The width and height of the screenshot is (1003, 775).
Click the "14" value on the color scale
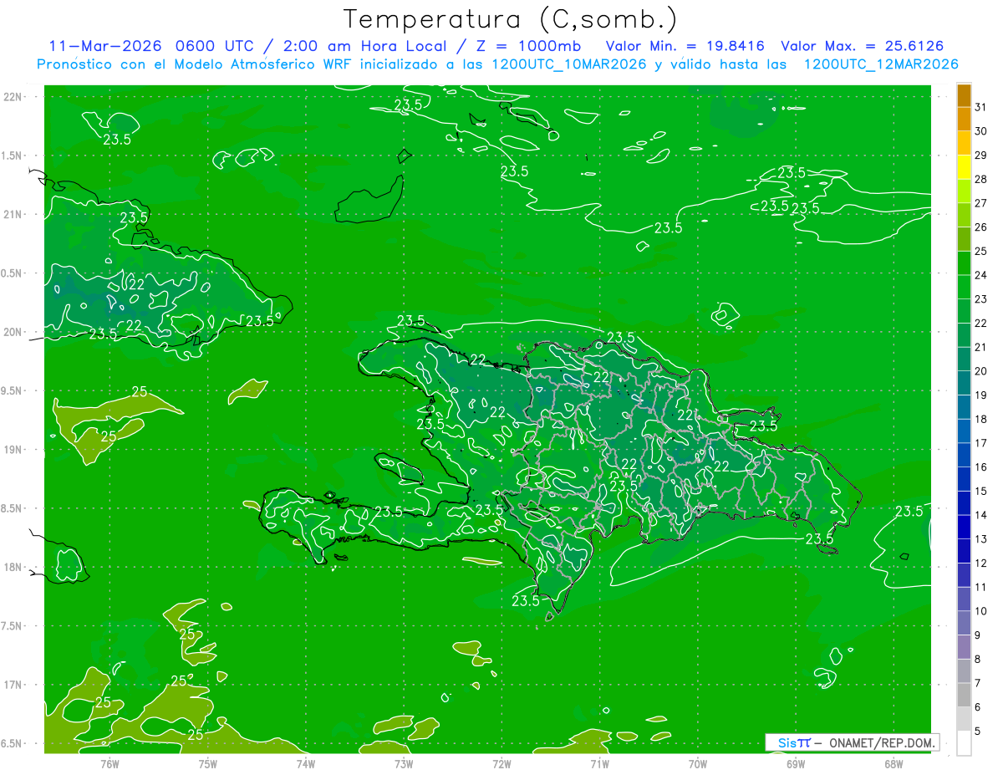[981, 515]
